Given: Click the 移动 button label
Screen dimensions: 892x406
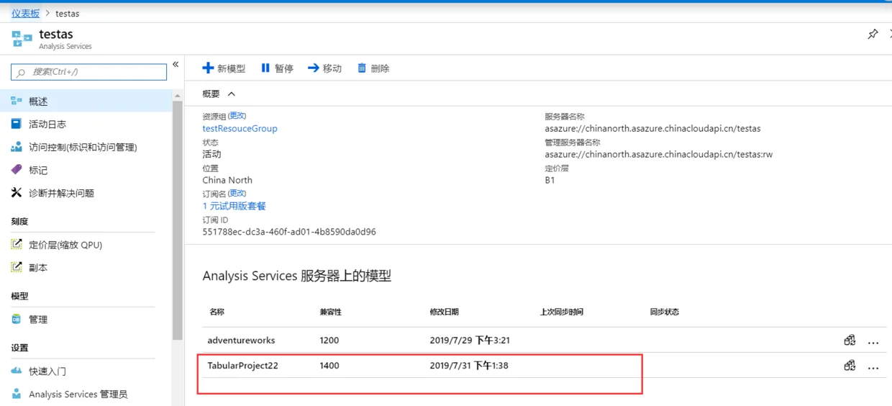Looking at the screenshot, I should (332, 68).
